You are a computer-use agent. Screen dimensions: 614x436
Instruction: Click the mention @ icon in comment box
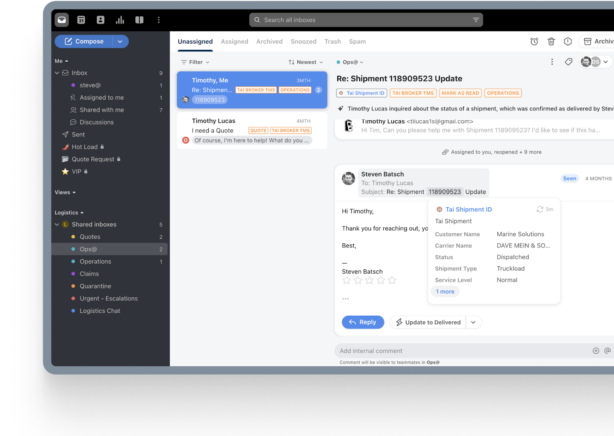607,351
